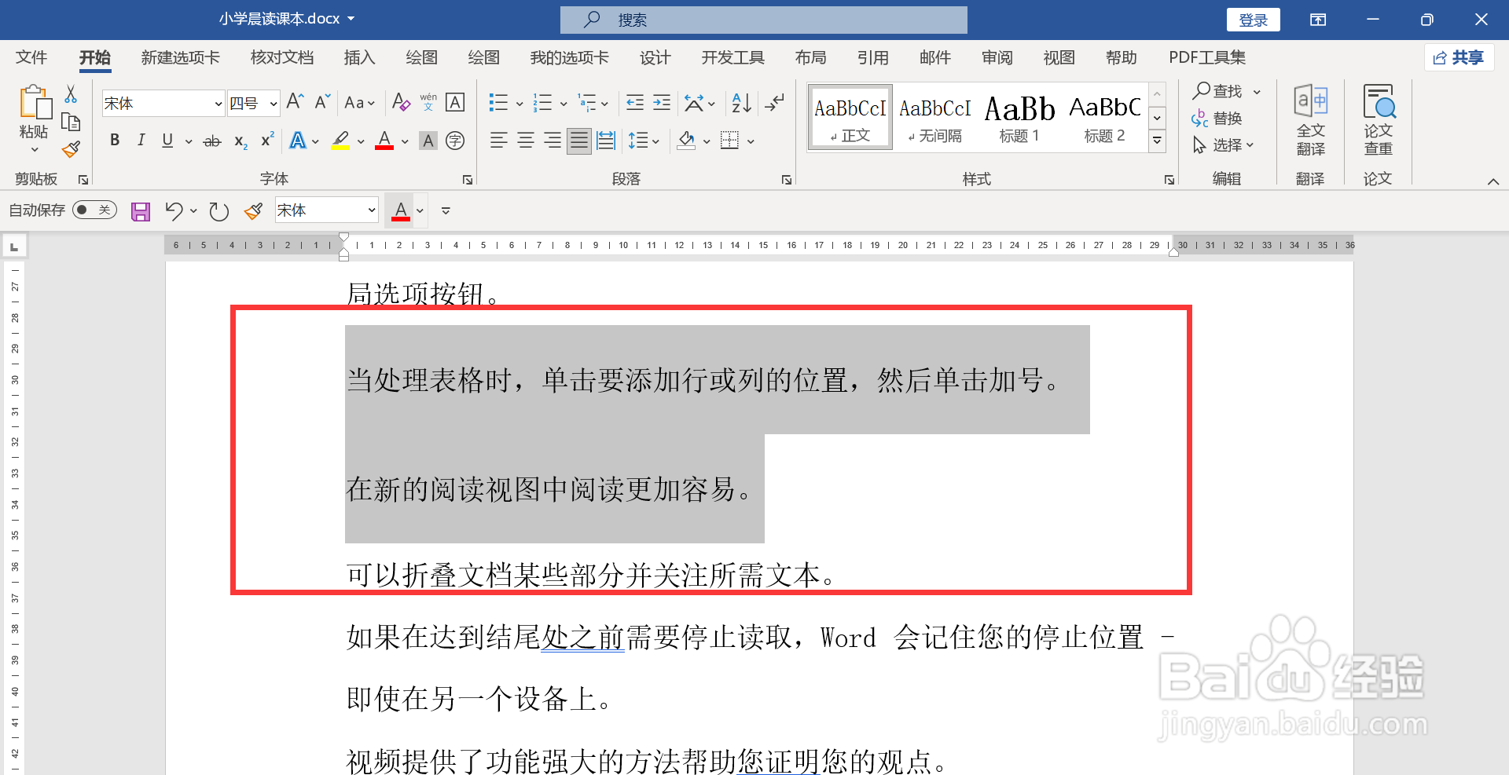Expand borders dropdown arrow
The width and height of the screenshot is (1509, 775).
coord(751,141)
